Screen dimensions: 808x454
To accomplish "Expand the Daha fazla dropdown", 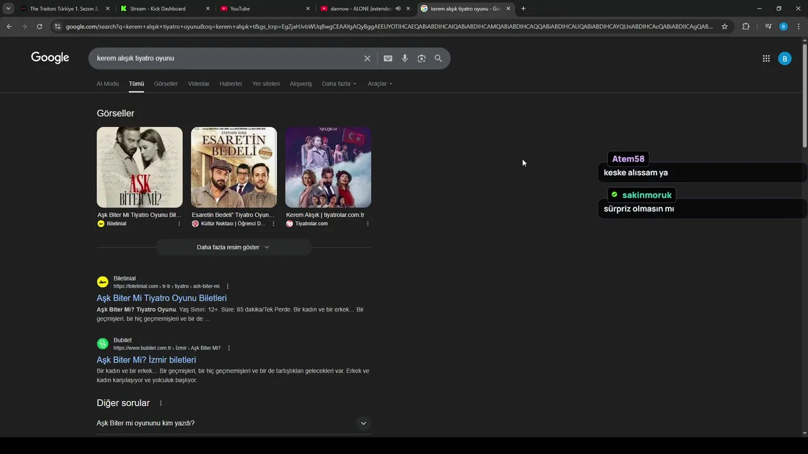I will pos(339,84).
